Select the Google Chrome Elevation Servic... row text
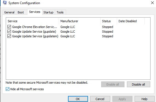The height and width of the screenshot is (102, 156). point(35,27)
